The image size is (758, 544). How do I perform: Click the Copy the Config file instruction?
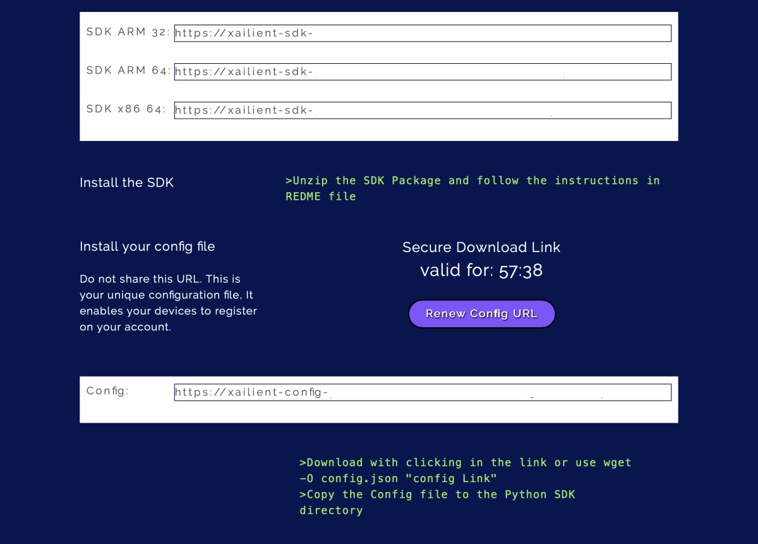(x=437, y=502)
